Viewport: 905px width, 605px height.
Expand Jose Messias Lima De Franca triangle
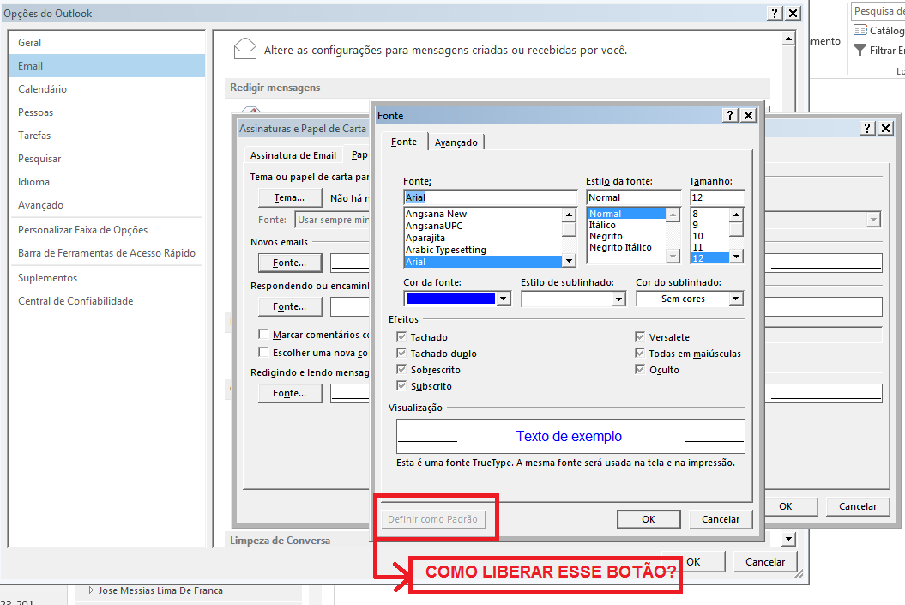pyautogui.click(x=91, y=590)
